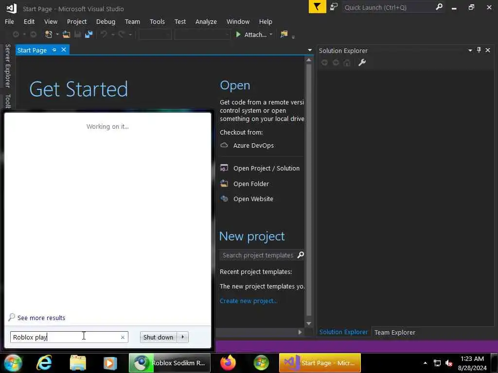
Task: Open the solution configurations combo box
Action: tap(155, 34)
